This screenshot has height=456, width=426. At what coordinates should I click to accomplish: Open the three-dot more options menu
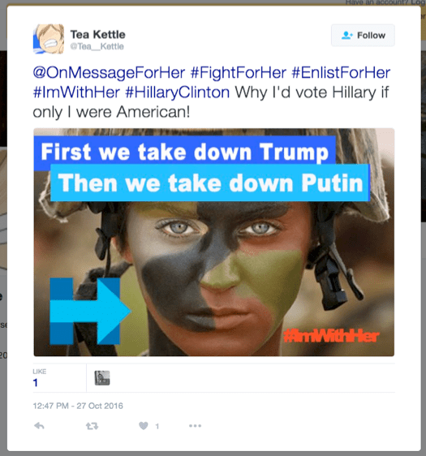(x=195, y=426)
